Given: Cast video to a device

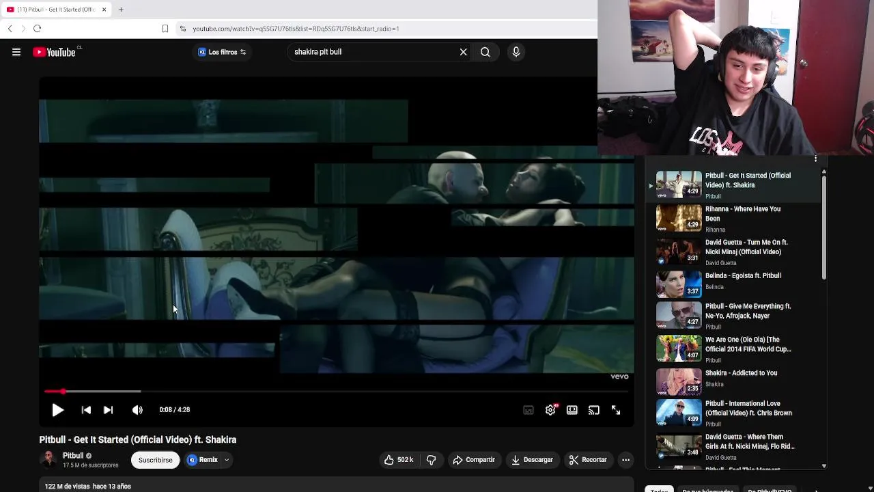Looking at the screenshot, I should click(x=594, y=410).
